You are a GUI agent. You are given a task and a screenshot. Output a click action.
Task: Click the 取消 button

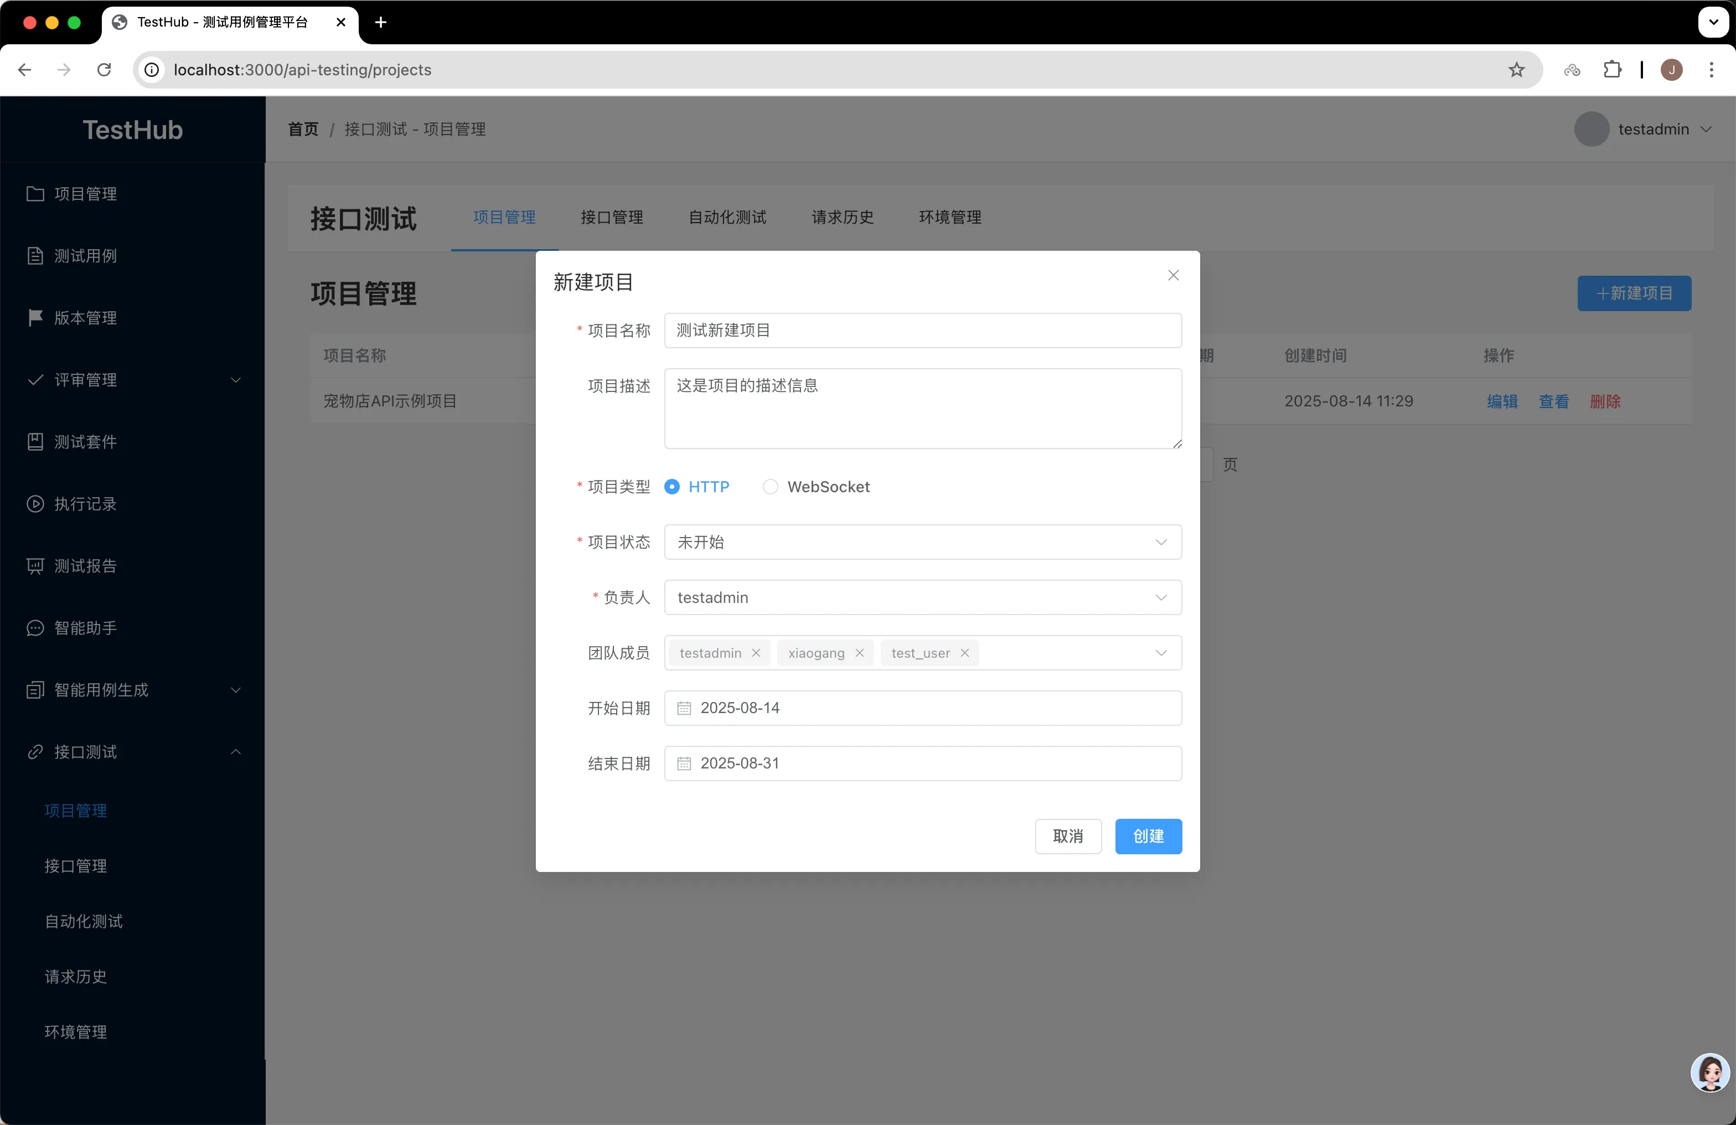click(1067, 836)
